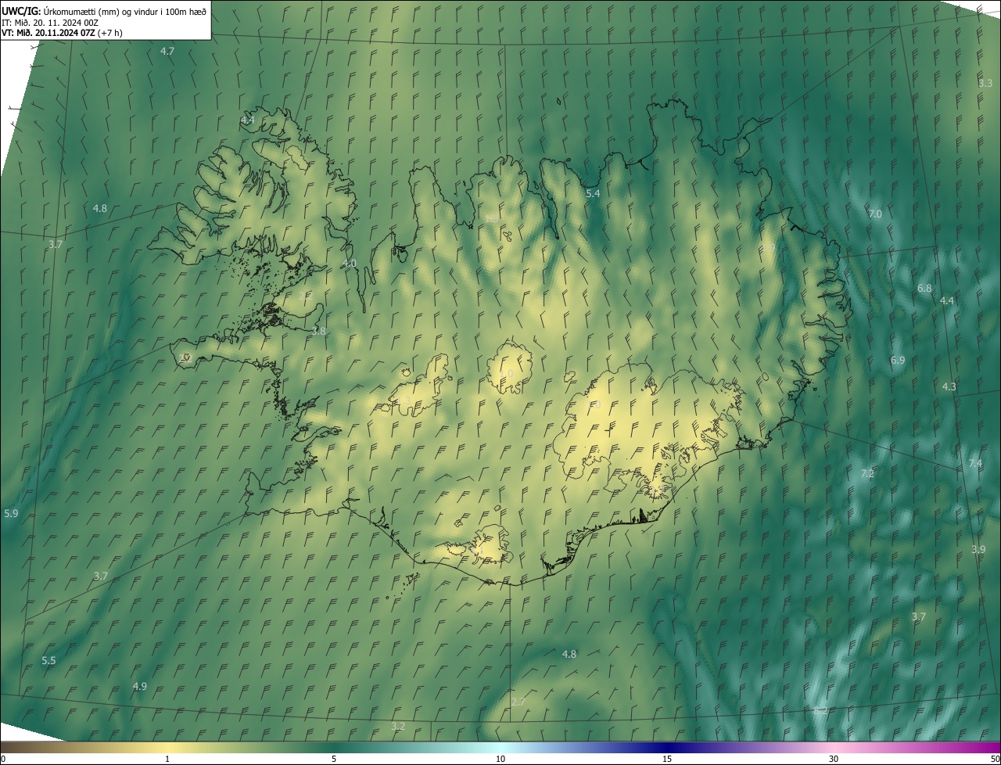Click the map value '5.9' over the sea

click(x=11, y=513)
